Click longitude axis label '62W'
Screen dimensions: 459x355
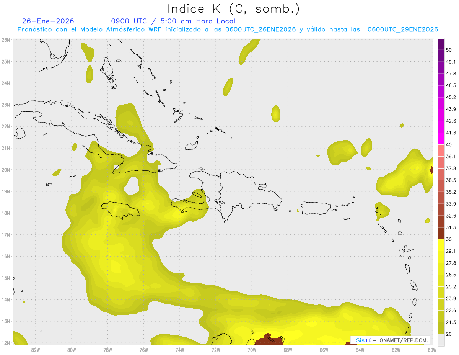(x=396, y=350)
